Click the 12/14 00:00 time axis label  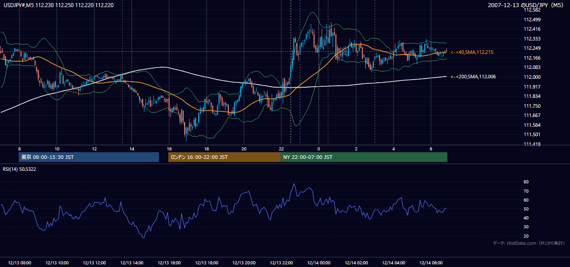point(318,263)
